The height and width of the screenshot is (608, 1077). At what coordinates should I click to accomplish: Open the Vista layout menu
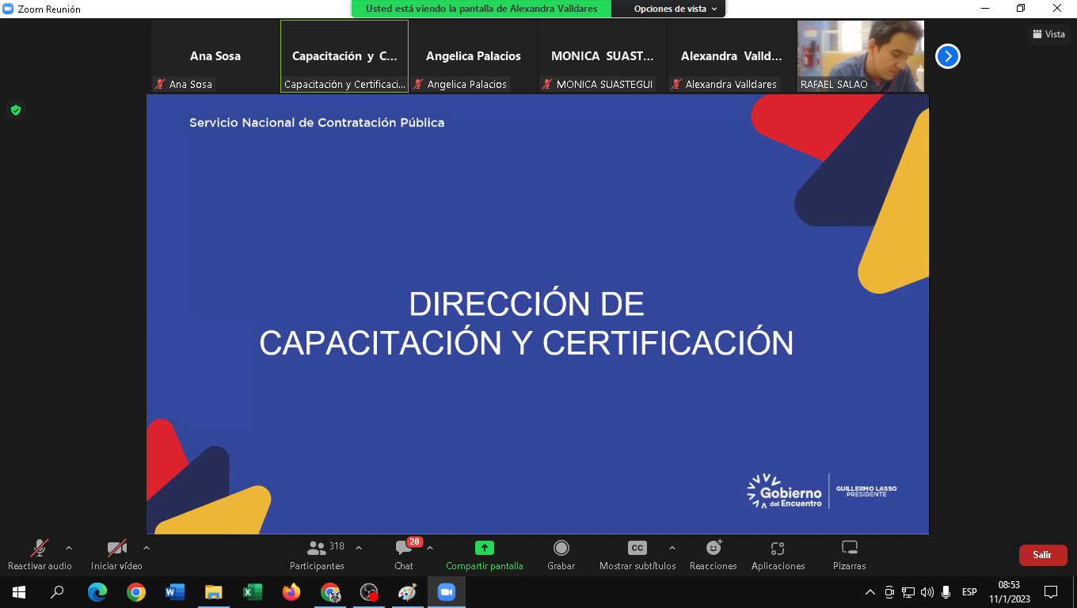pyautogui.click(x=1048, y=34)
